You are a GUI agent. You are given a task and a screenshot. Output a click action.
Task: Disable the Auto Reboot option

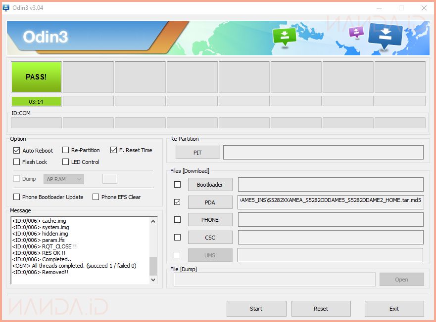[x=17, y=150]
